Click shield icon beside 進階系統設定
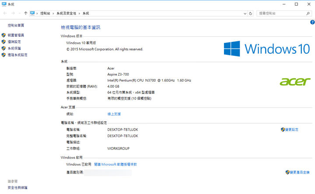The image size is (315, 194). click(x=3, y=55)
